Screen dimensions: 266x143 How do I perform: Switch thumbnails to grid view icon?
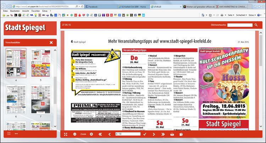click(9, 134)
